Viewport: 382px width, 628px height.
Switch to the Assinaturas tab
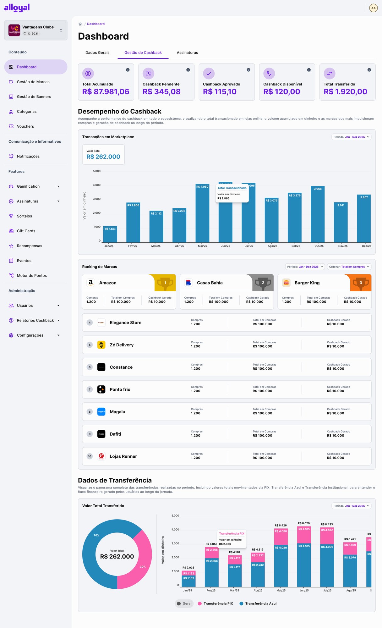click(187, 52)
